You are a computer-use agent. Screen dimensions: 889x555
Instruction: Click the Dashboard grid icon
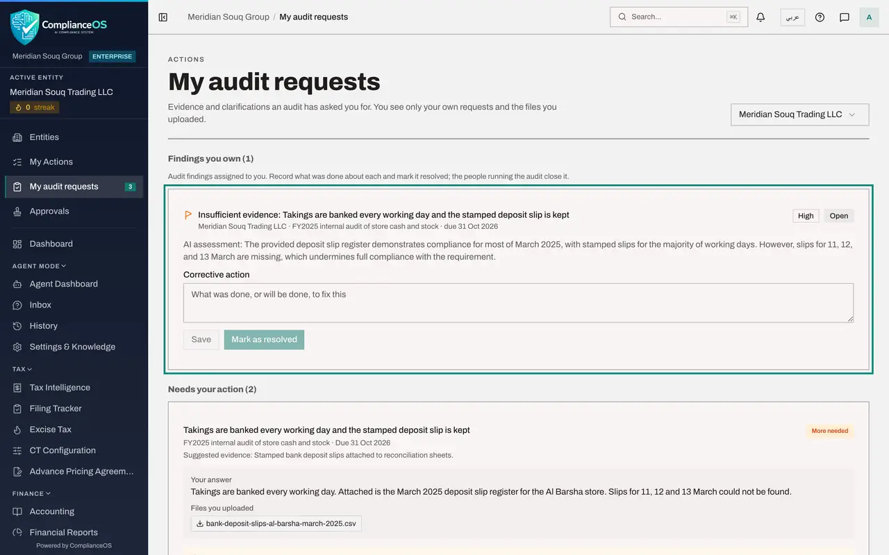pos(17,244)
